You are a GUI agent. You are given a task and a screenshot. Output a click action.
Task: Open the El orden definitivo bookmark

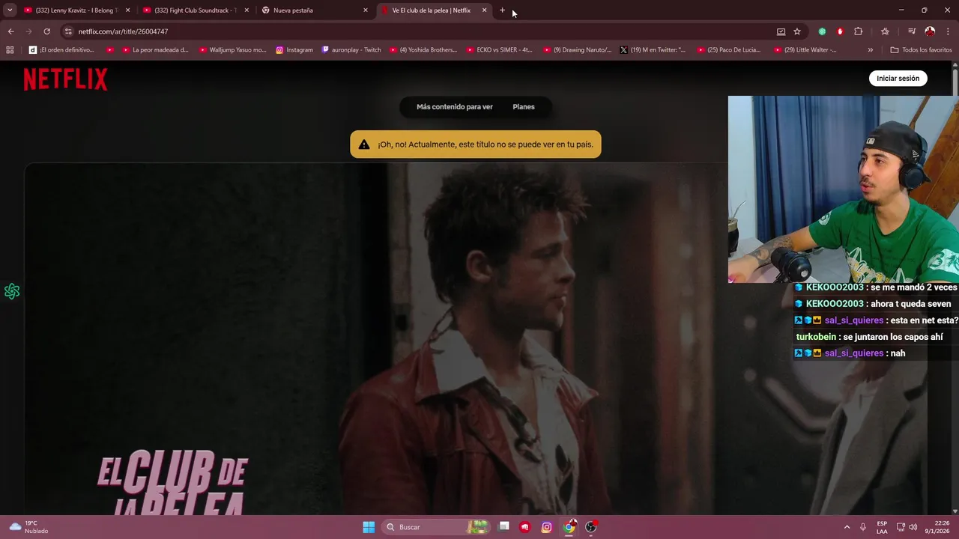(x=61, y=50)
